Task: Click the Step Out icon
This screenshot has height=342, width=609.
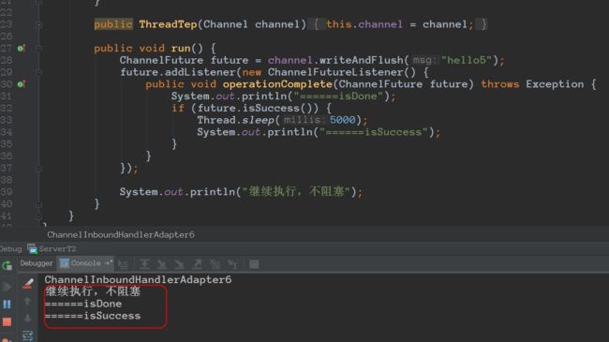Action: click(198, 264)
